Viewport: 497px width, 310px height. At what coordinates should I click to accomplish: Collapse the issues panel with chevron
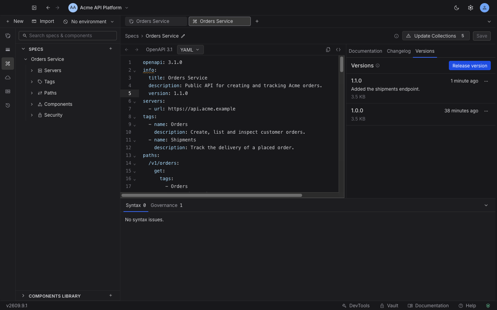486,205
